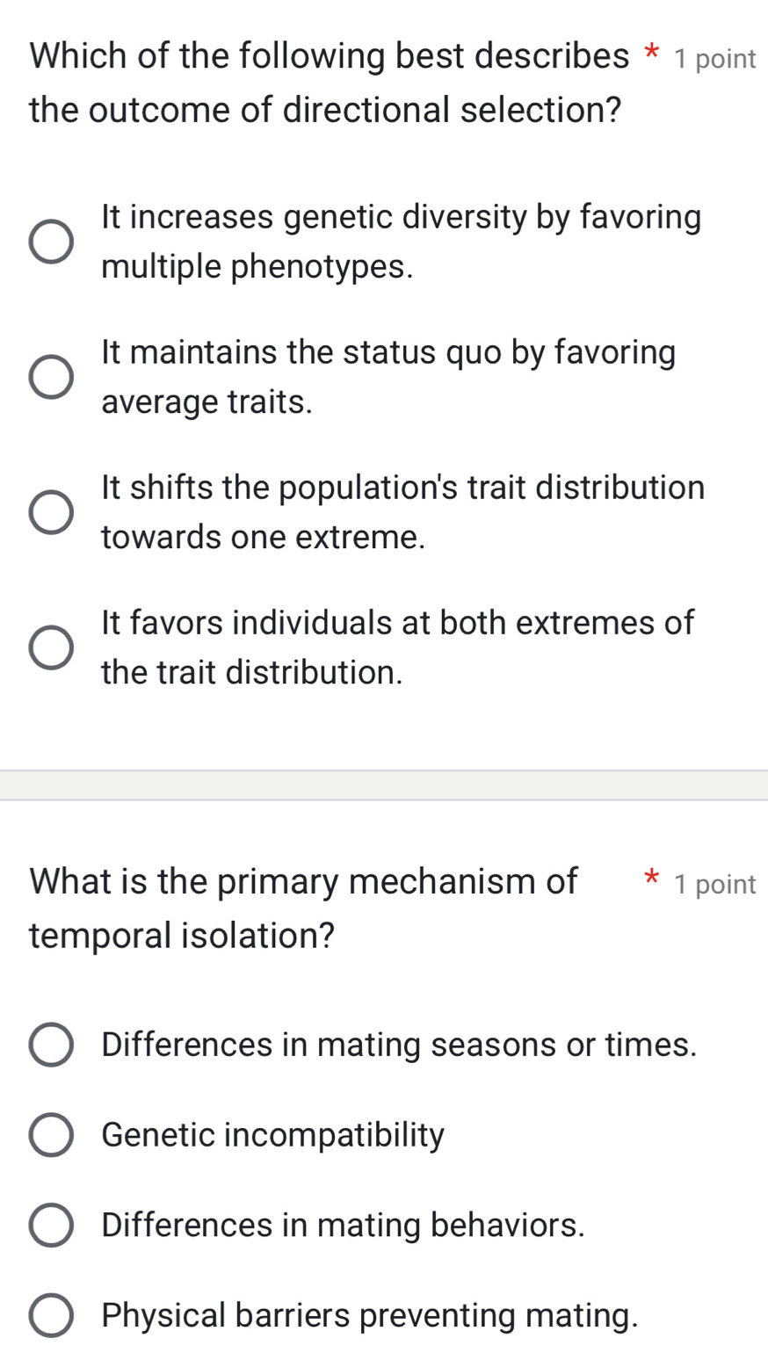
Task: Select "Physical barriers preventing mating"
Action: point(50,1315)
